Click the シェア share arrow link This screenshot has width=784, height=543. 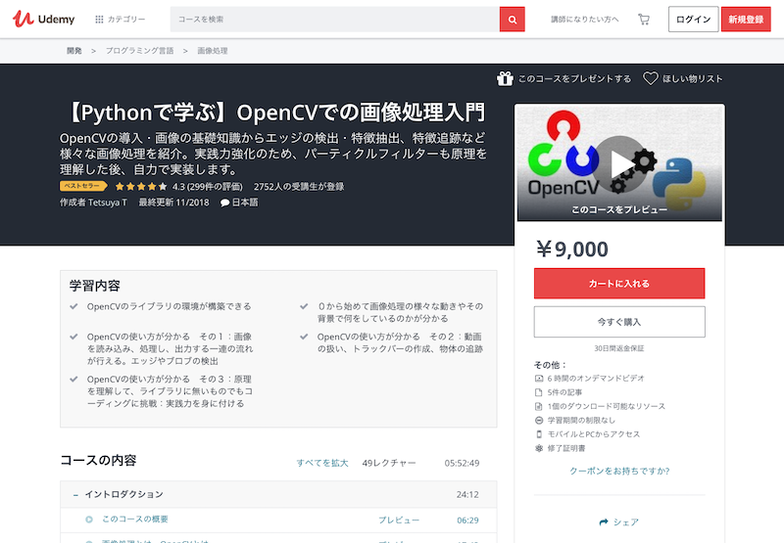pyautogui.click(x=619, y=522)
